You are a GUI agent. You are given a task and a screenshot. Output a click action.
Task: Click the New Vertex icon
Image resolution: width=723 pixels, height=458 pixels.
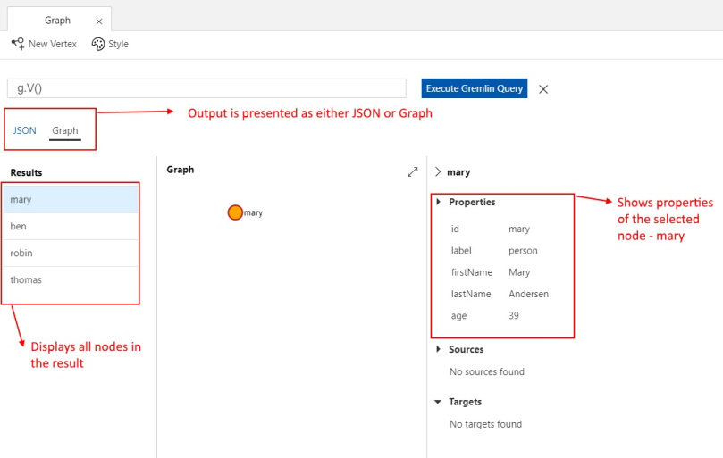pos(18,44)
